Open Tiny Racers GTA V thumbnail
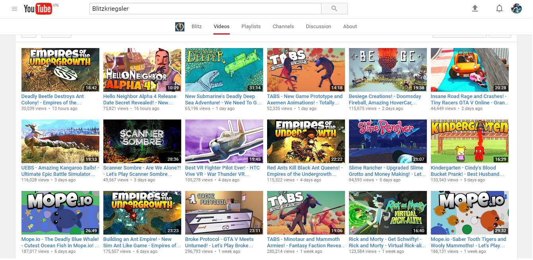Image resolution: width=533 pixels, height=260 pixels. (x=470, y=70)
